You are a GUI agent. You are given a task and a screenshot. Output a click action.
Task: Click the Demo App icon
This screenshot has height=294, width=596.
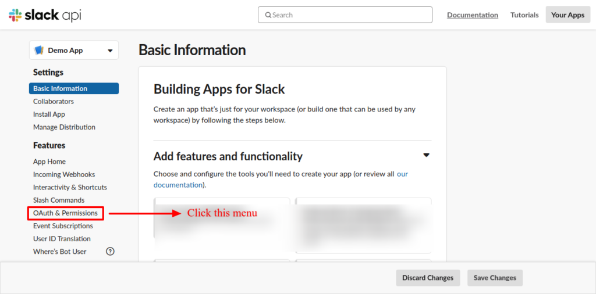(39, 51)
